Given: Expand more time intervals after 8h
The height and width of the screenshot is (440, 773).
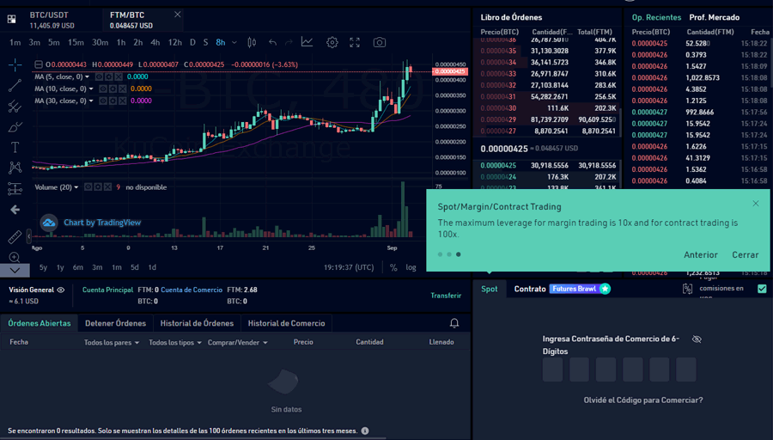Looking at the screenshot, I should click(x=234, y=42).
